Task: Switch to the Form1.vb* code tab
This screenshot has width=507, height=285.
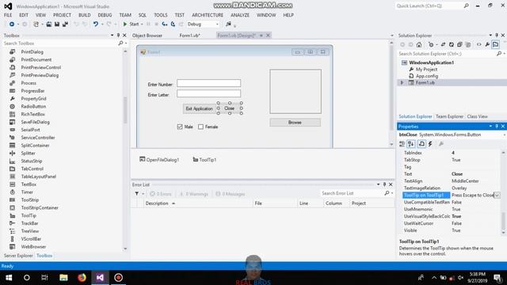Action: click(190, 36)
